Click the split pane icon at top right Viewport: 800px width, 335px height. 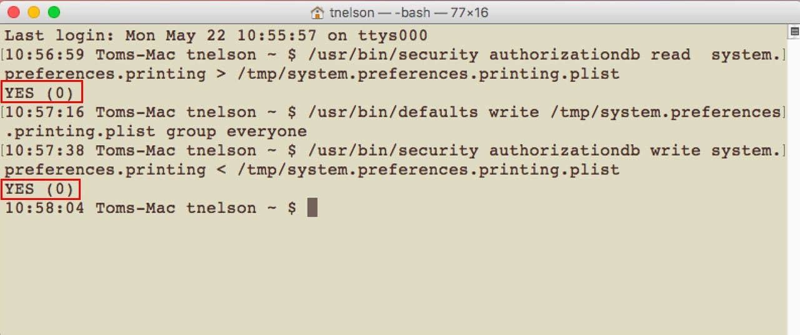794,31
